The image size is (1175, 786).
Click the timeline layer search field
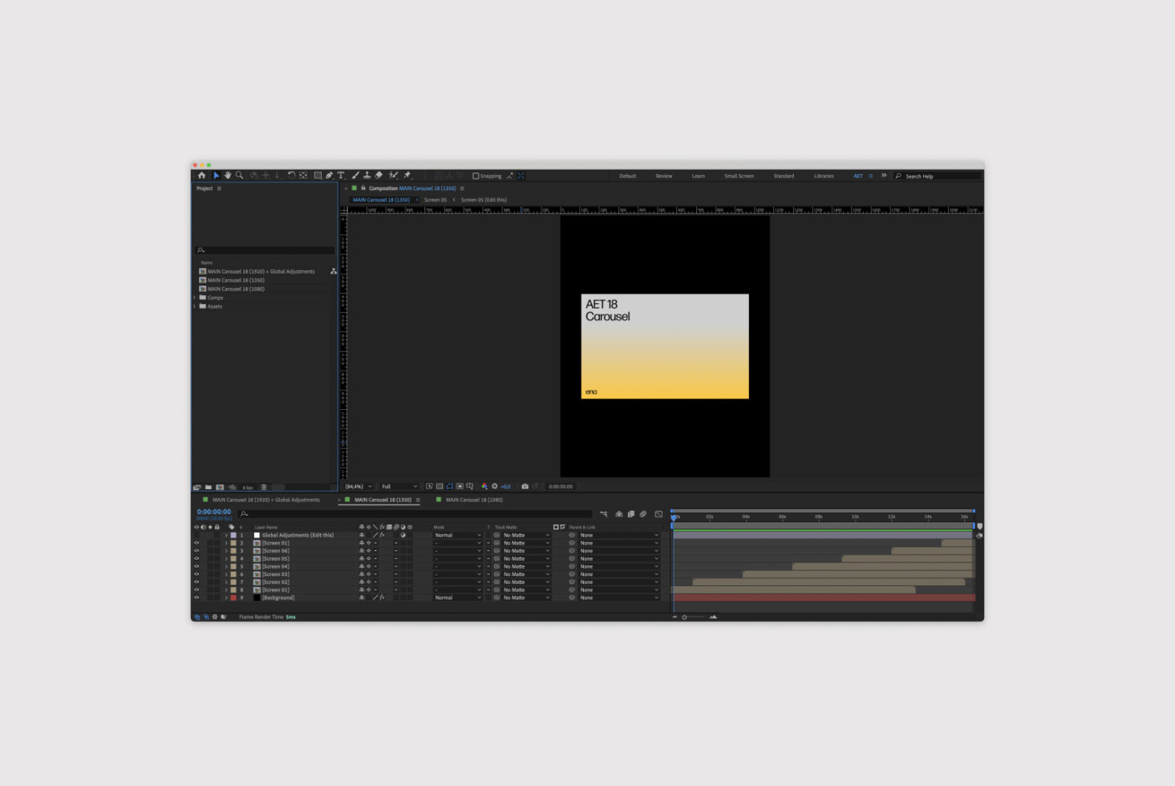(x=415, y=514)
